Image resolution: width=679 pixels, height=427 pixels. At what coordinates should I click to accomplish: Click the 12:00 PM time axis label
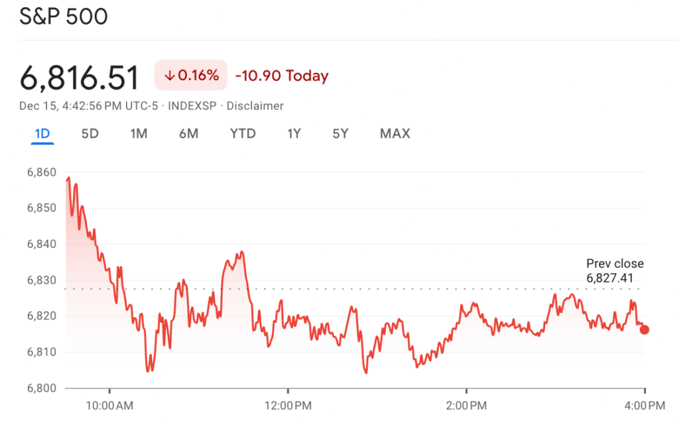(288, 404)
